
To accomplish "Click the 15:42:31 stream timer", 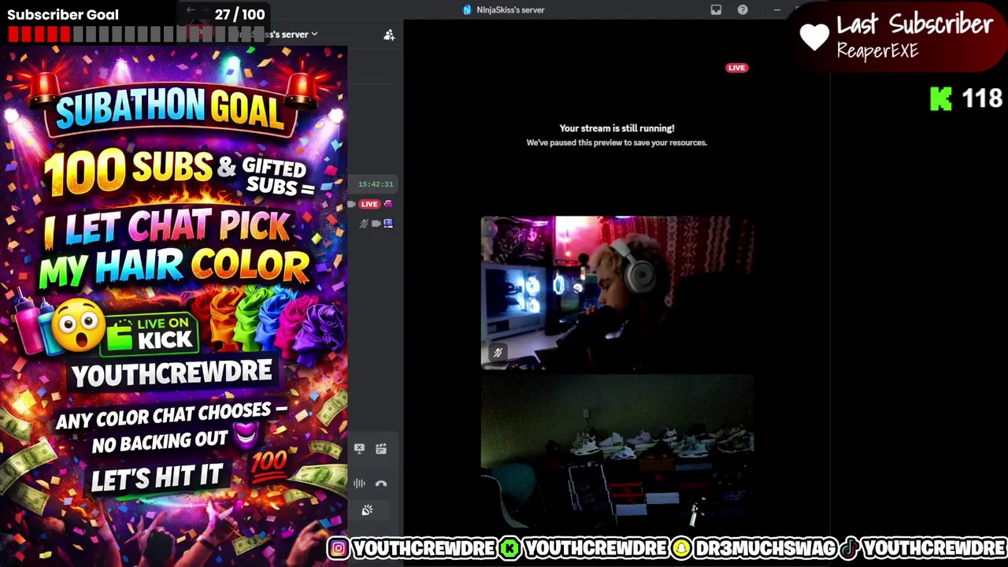I will pyautogui.click(x=376, y=184).
